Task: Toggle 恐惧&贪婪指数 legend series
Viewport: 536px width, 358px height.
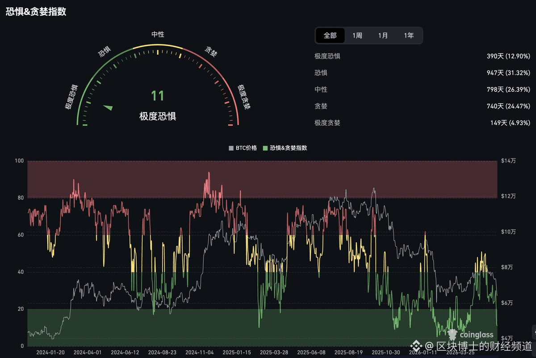Action: tap(285, 148)
